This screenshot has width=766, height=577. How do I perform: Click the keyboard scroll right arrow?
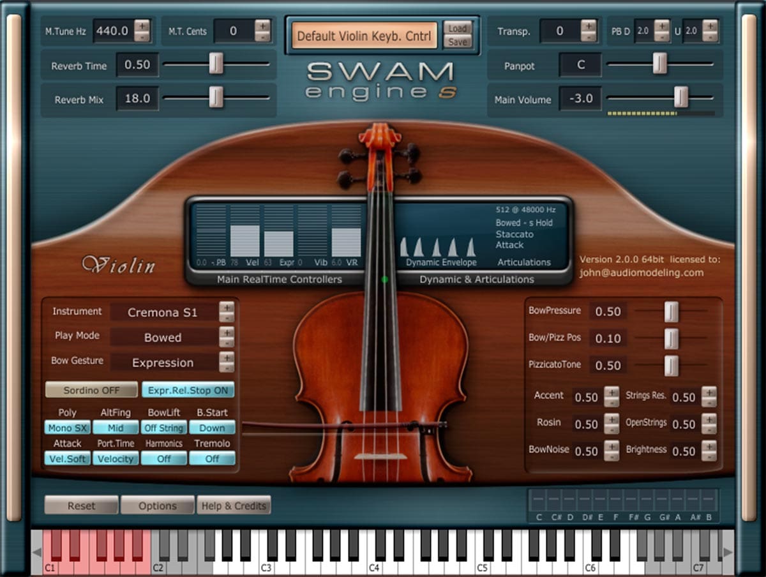(x=727, y=551)
